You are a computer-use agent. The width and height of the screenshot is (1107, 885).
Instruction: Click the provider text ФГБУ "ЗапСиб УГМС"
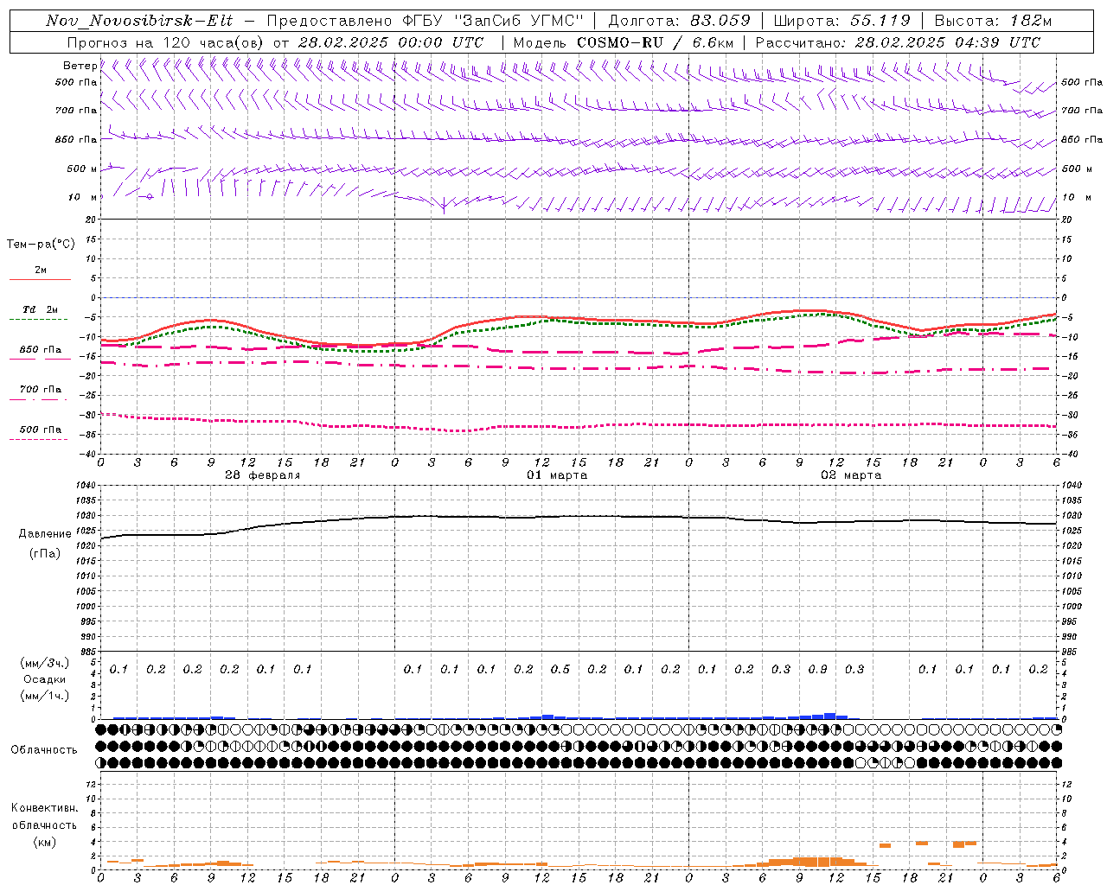coord(496,21)
